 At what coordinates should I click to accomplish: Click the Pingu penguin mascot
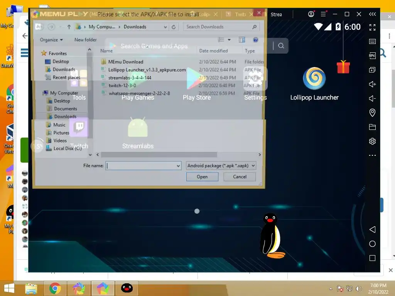coord(272,236)
